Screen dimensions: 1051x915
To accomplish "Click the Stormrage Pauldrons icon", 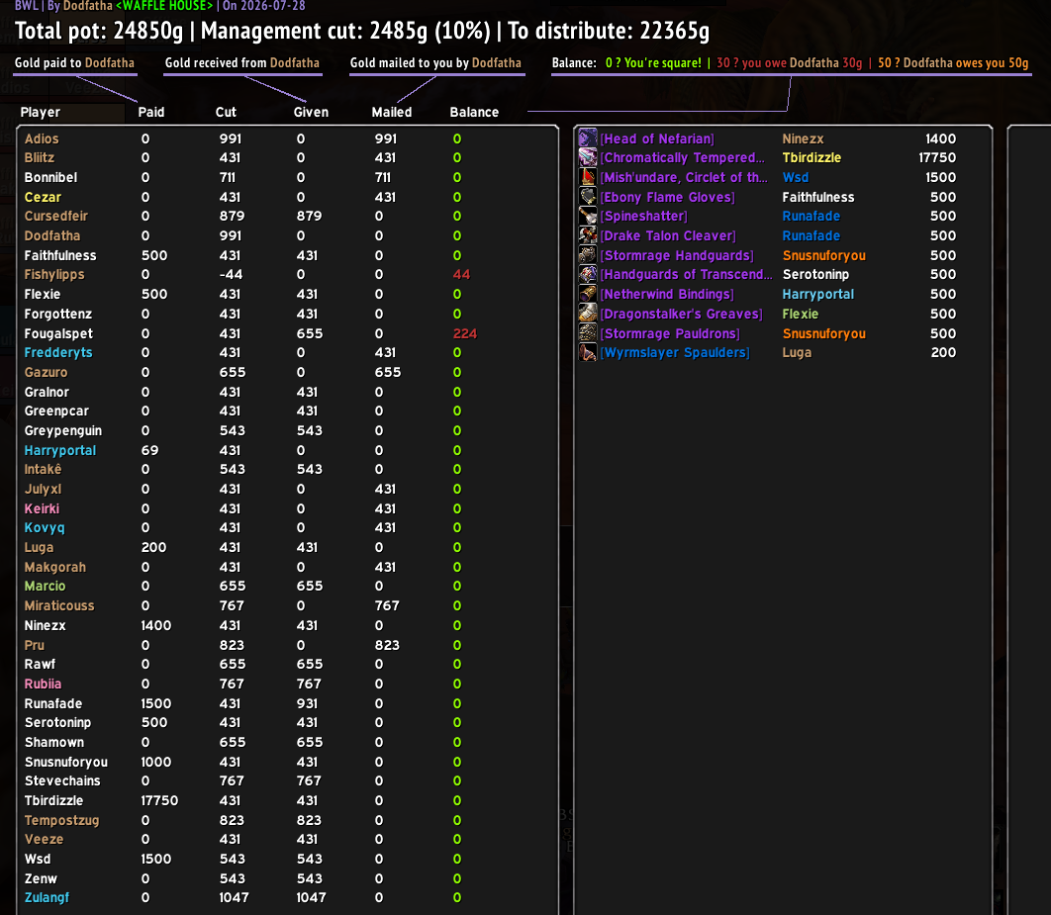I will point(588,333).
